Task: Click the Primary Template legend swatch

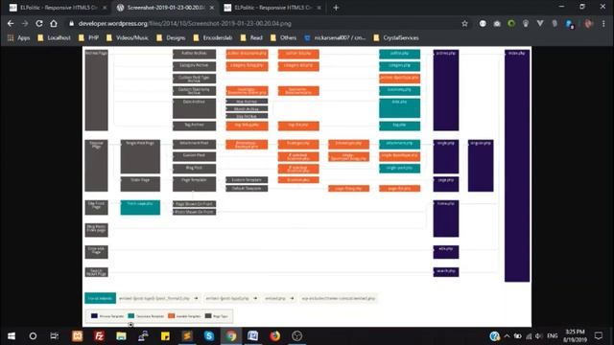Action: [94, 315]
